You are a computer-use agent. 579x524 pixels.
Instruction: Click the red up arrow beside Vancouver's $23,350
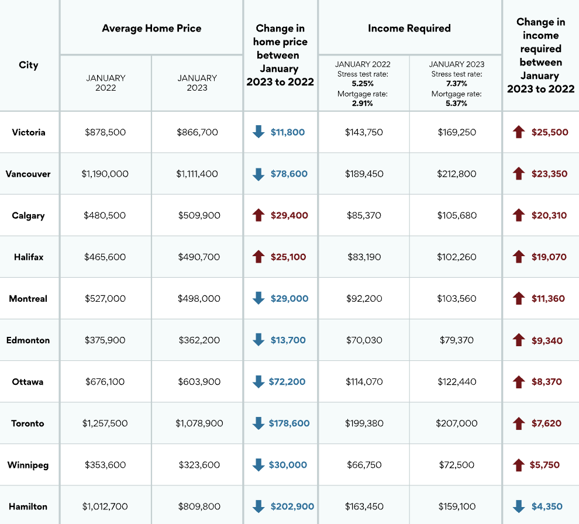tap(519, 174)
